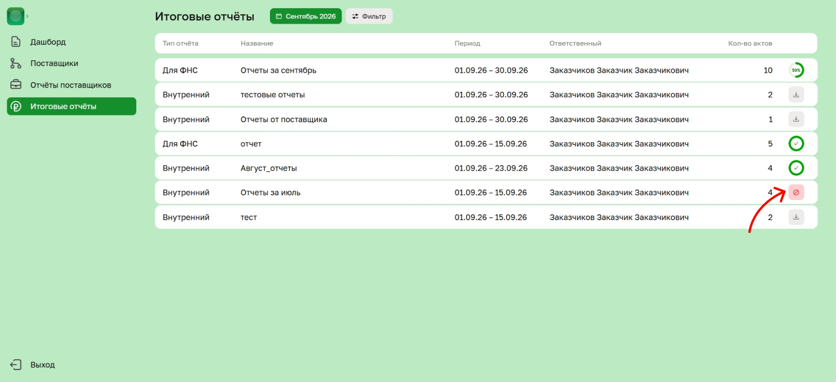Viewport: 836px width, 382px height.
Task: Download the тестовые отчеты report
Action: 796,95
